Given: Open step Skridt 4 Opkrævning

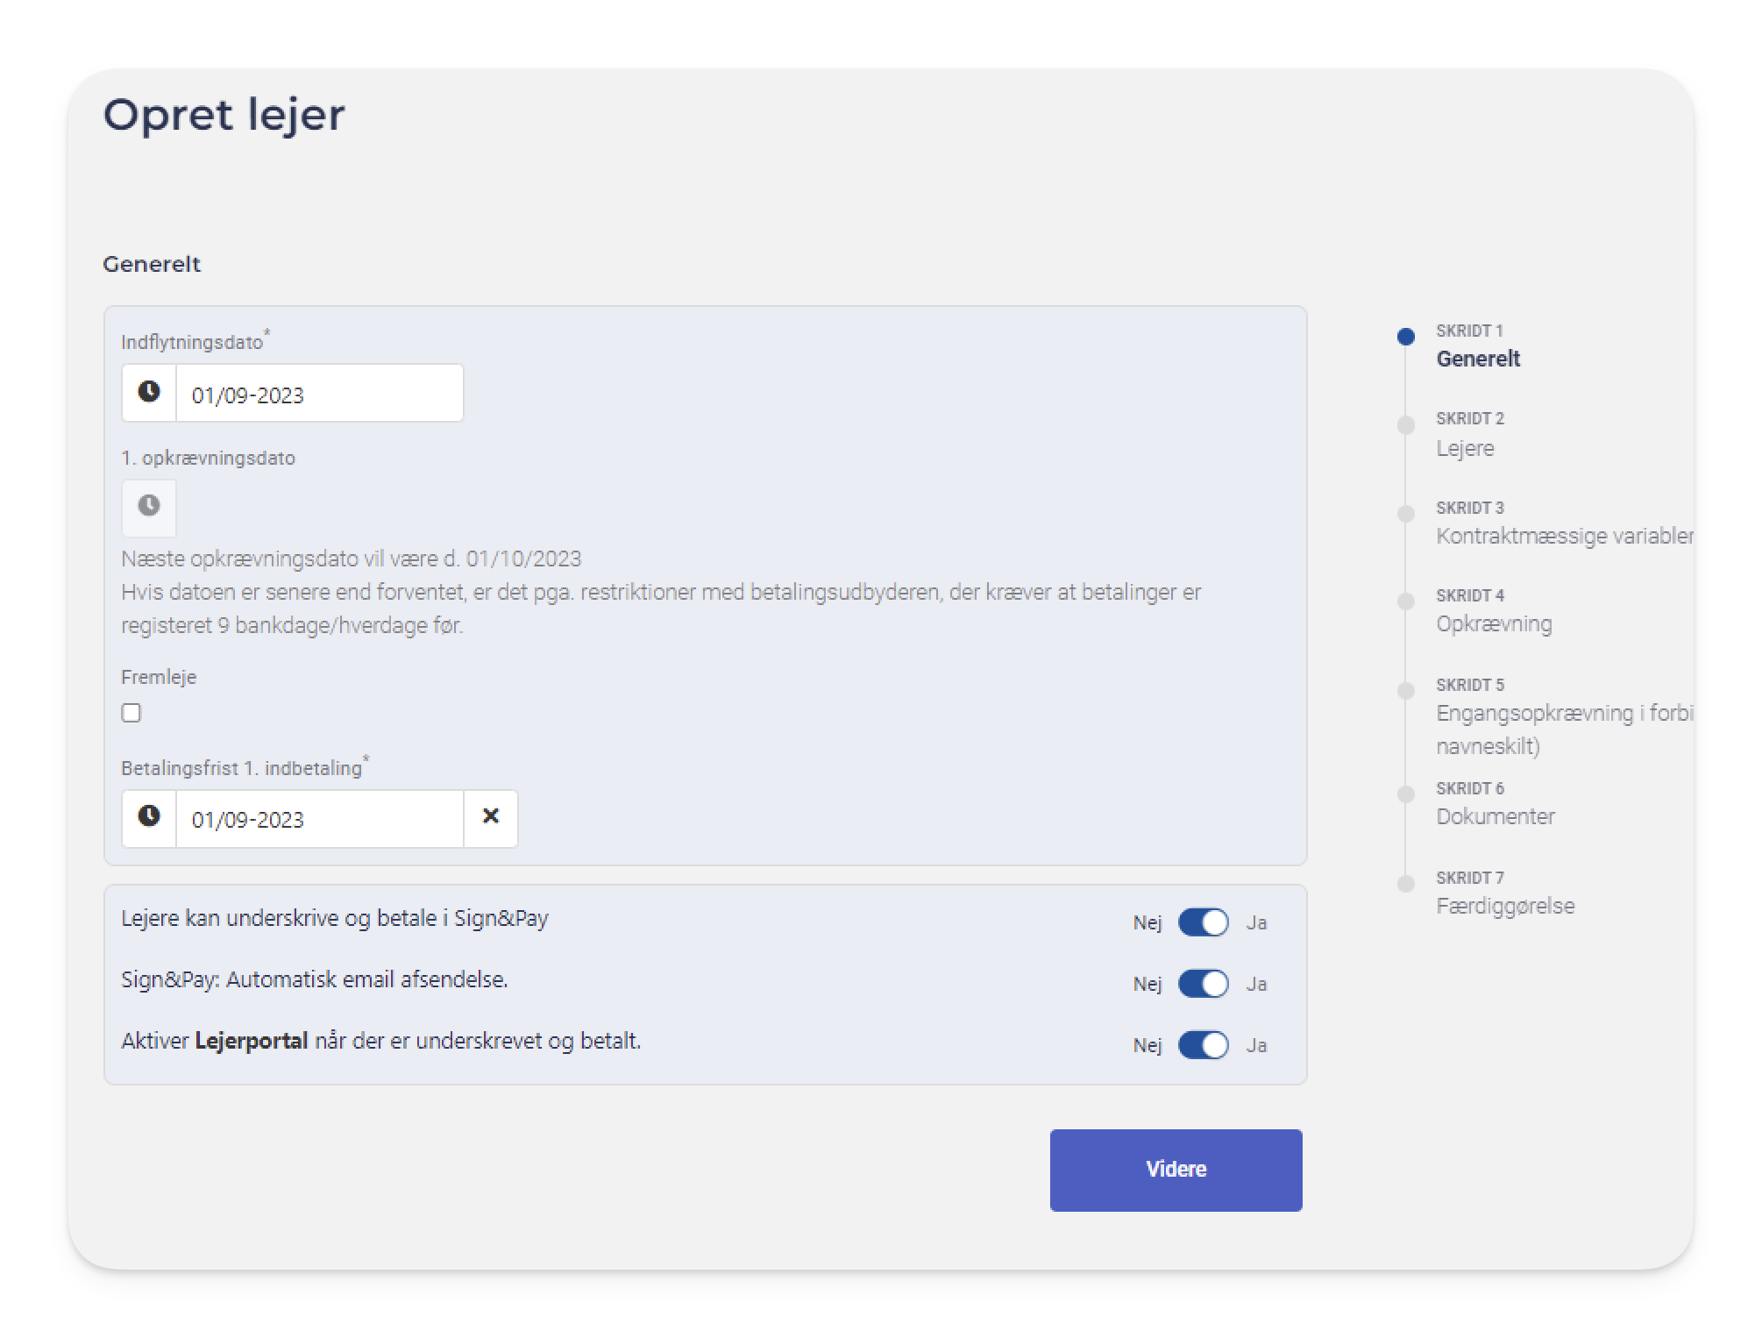Looking at the screenshot, I should [x=1494, y=611].
